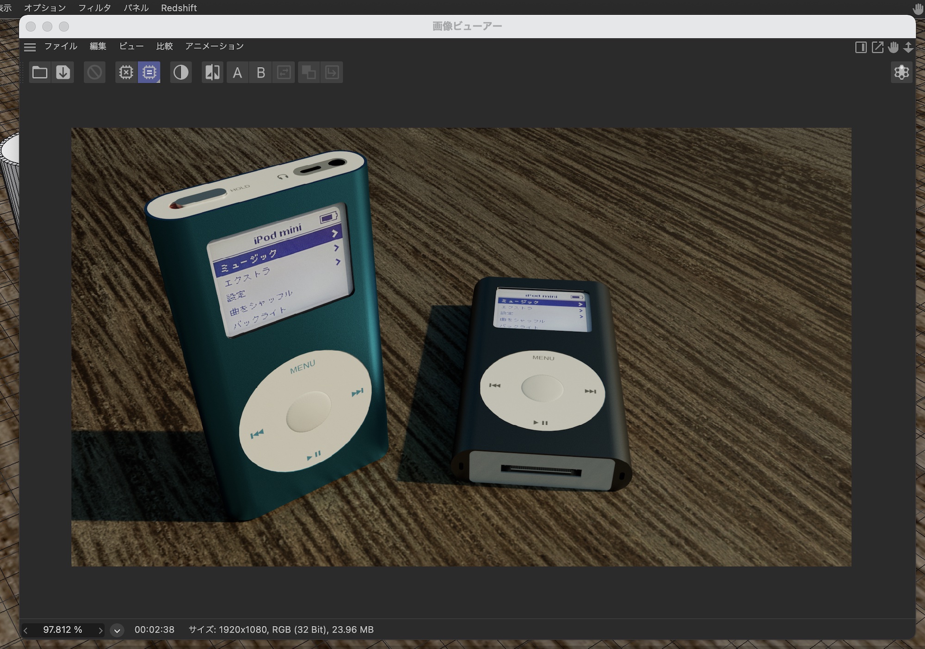Click the overlapping squares difference icon
The height and width of the screenshot is (649, 925).
(308, 73)
